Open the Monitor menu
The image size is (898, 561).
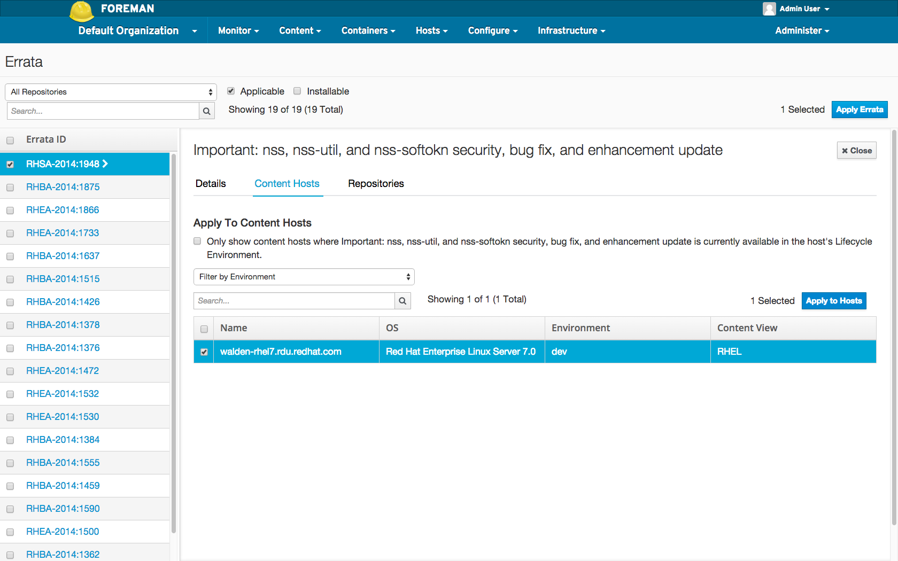(x=238, y=30)
